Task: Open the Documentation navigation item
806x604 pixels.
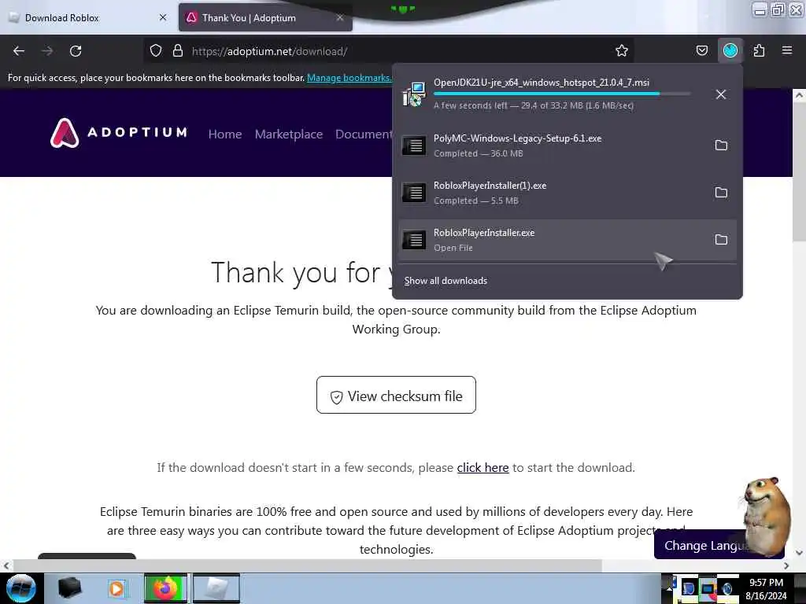Action: [364, 134]
